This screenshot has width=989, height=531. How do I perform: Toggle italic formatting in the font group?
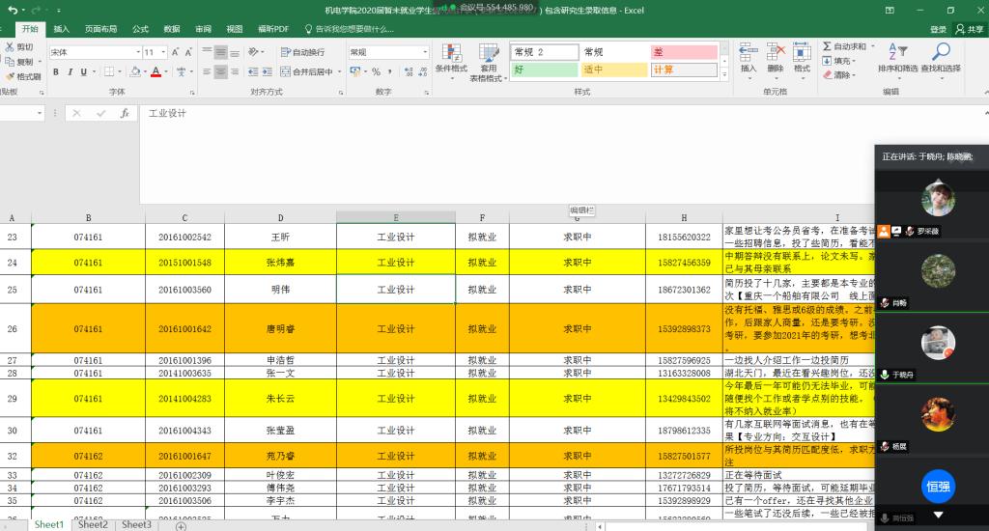(x=70, y=72)
